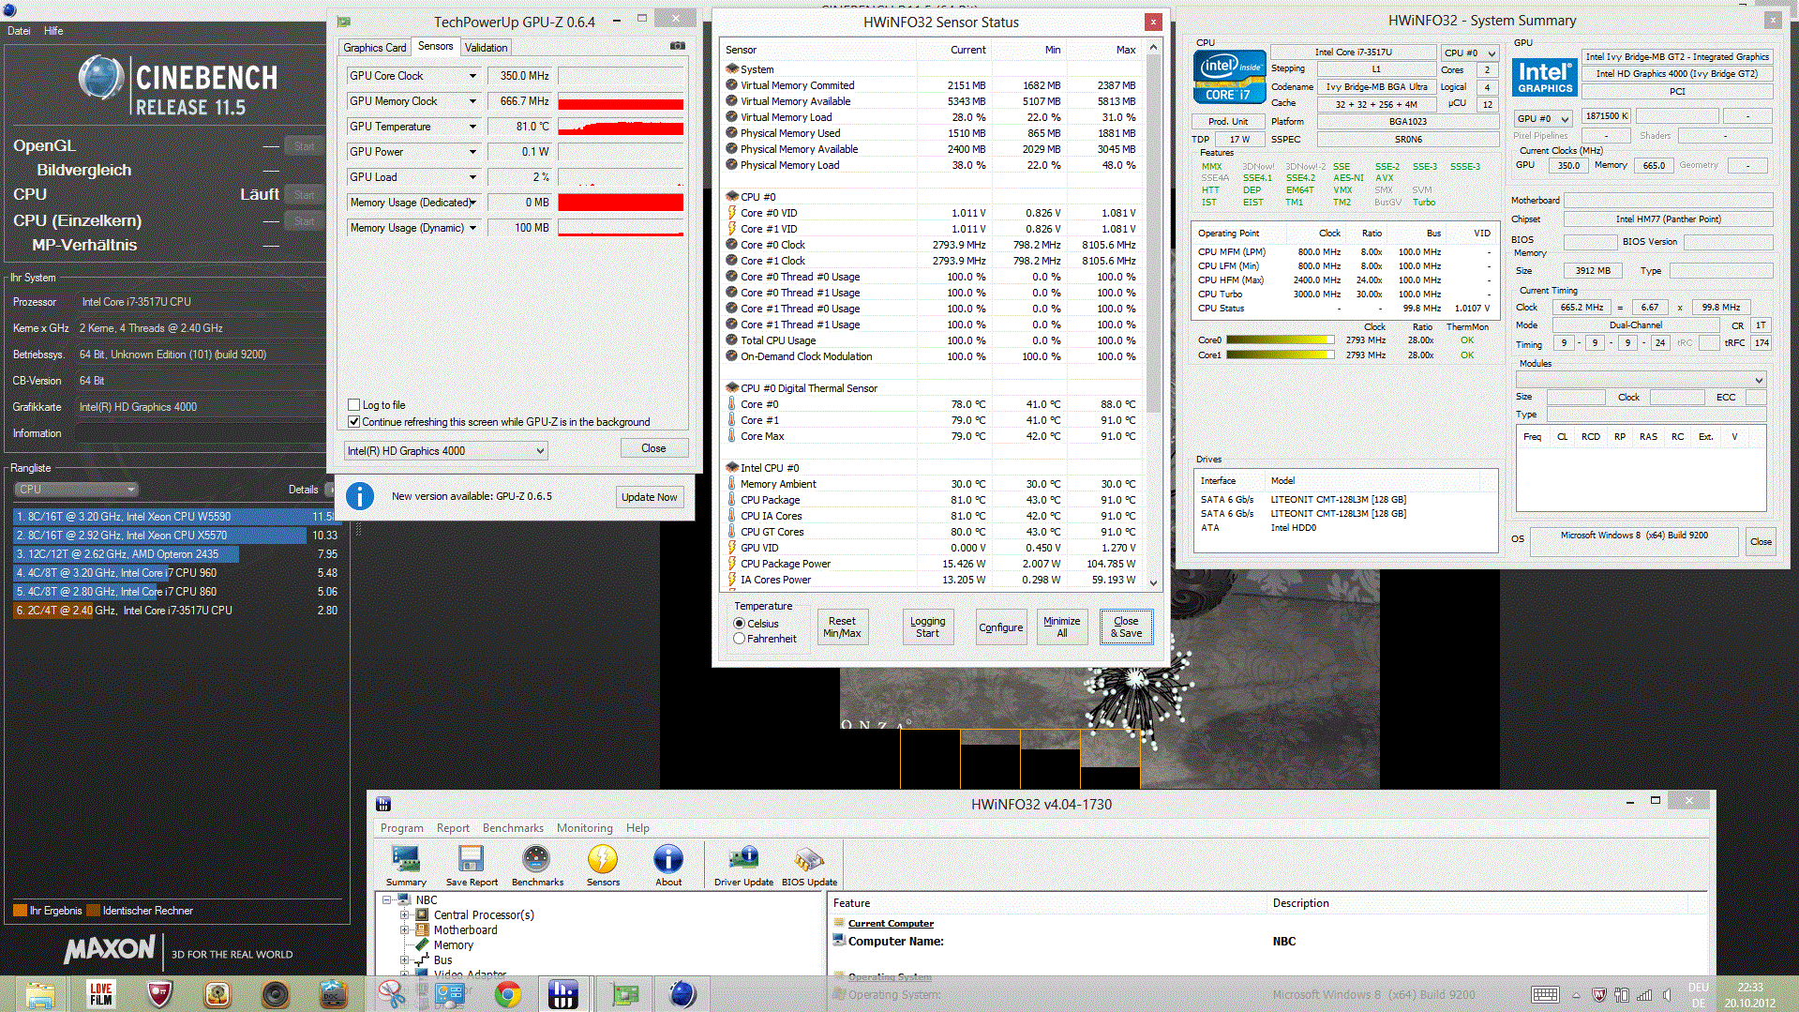Image resolution: width=1799 pixels, height=1012 pixels.
Task: Open the Hilfe menu in Cinebench
Action: [x=53, y=31]
